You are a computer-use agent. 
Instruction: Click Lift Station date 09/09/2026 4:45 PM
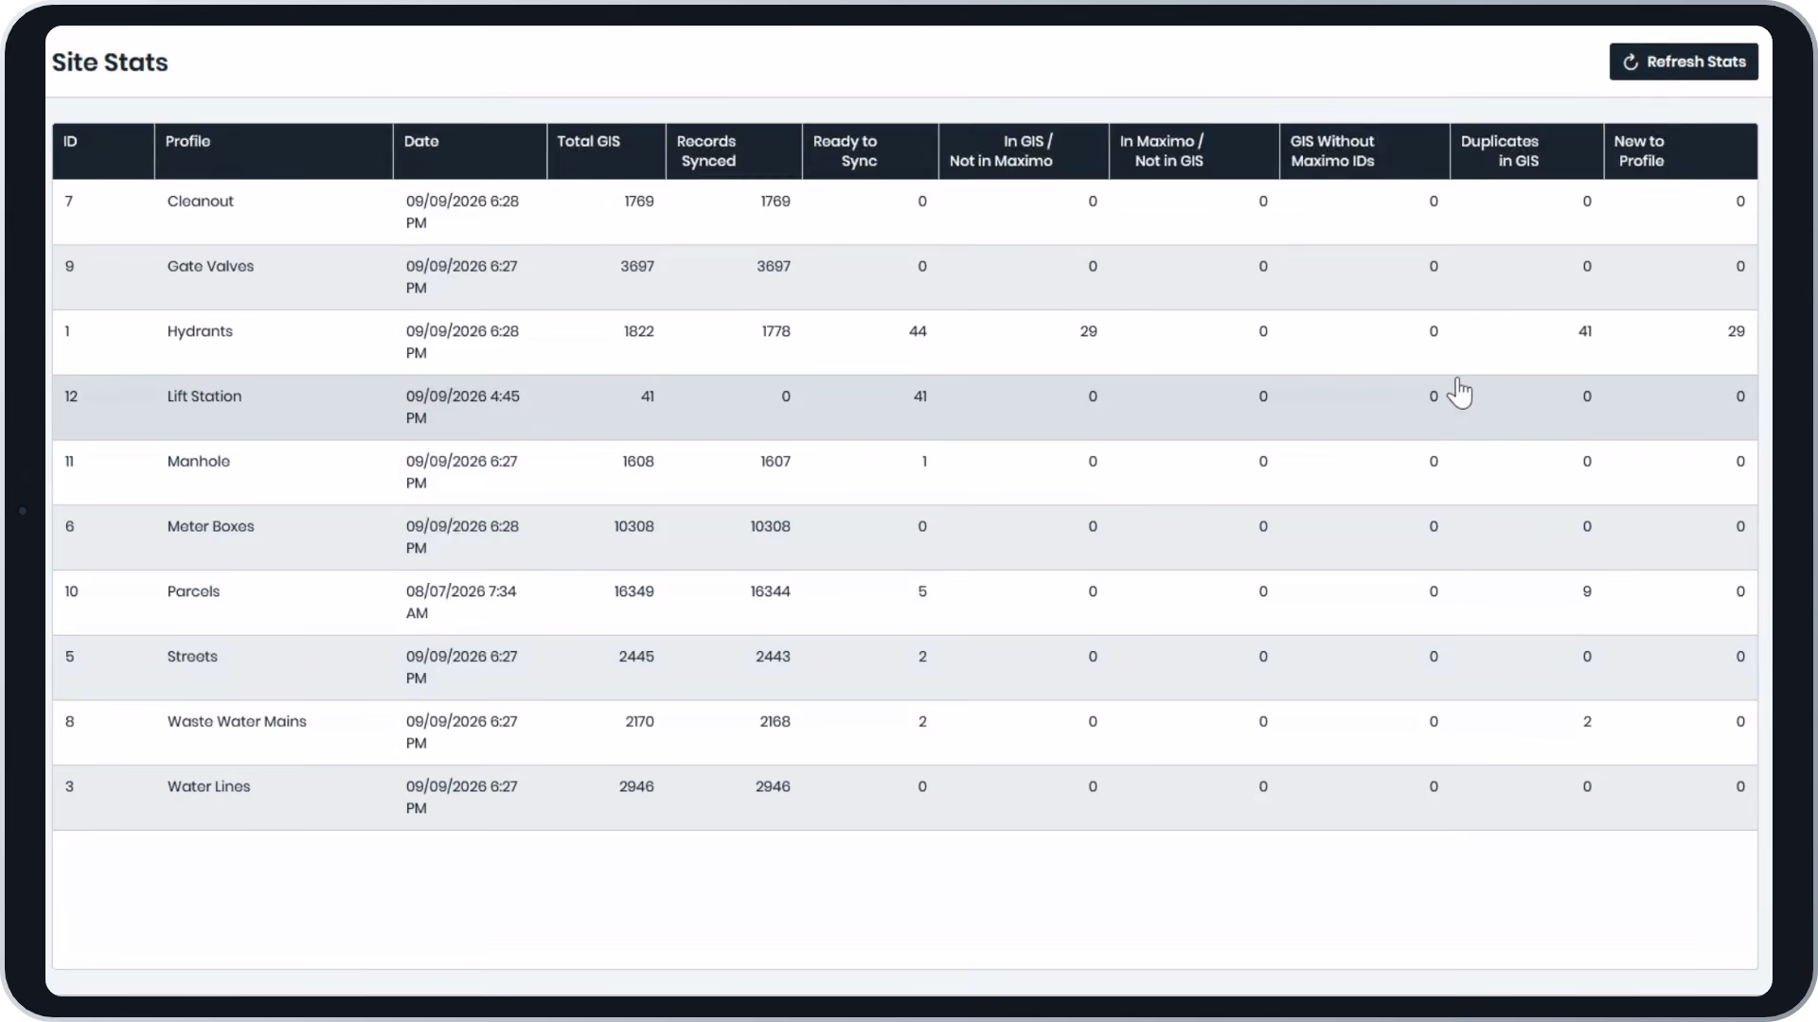tap(463, 407)
